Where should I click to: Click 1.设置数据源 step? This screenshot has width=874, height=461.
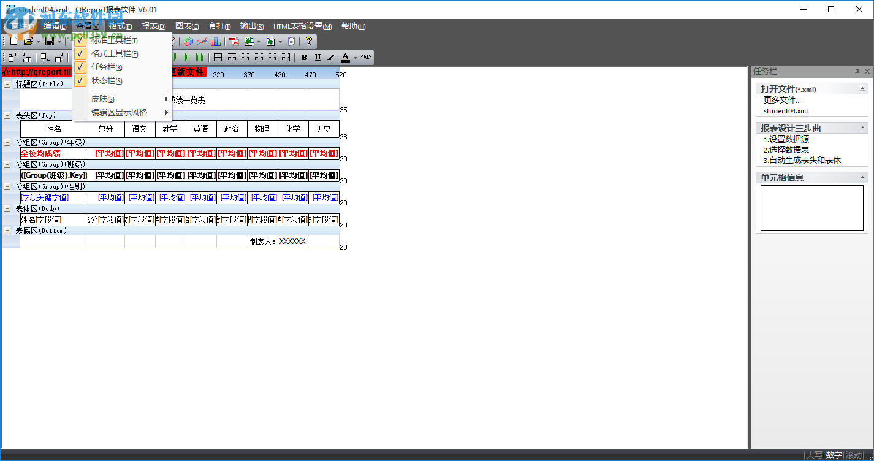click(x=786, y=139)
